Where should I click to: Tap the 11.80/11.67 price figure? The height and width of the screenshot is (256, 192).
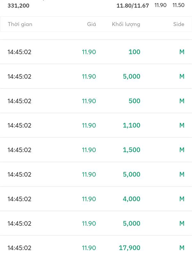[132, 5]
